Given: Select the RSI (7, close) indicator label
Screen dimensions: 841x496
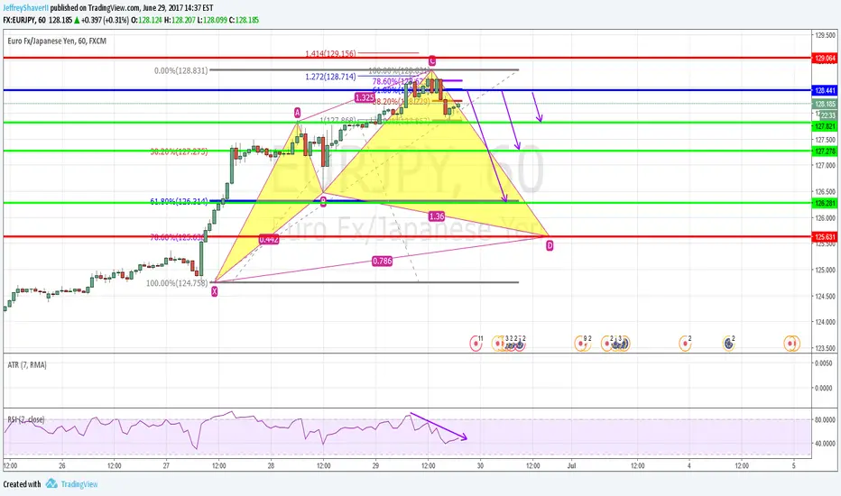Looking at the screenshot, I should click(x=26, y=419).
